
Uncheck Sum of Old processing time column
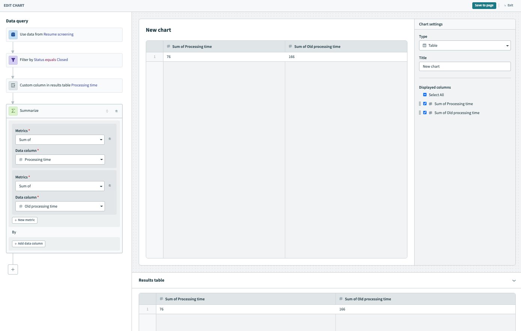(425, 113)
